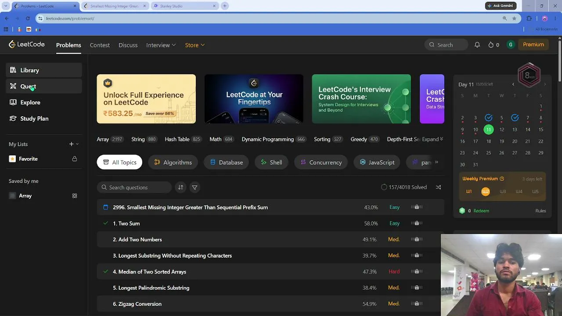
Task: Open Quest in the sidebar
Action: coord(44,86)
